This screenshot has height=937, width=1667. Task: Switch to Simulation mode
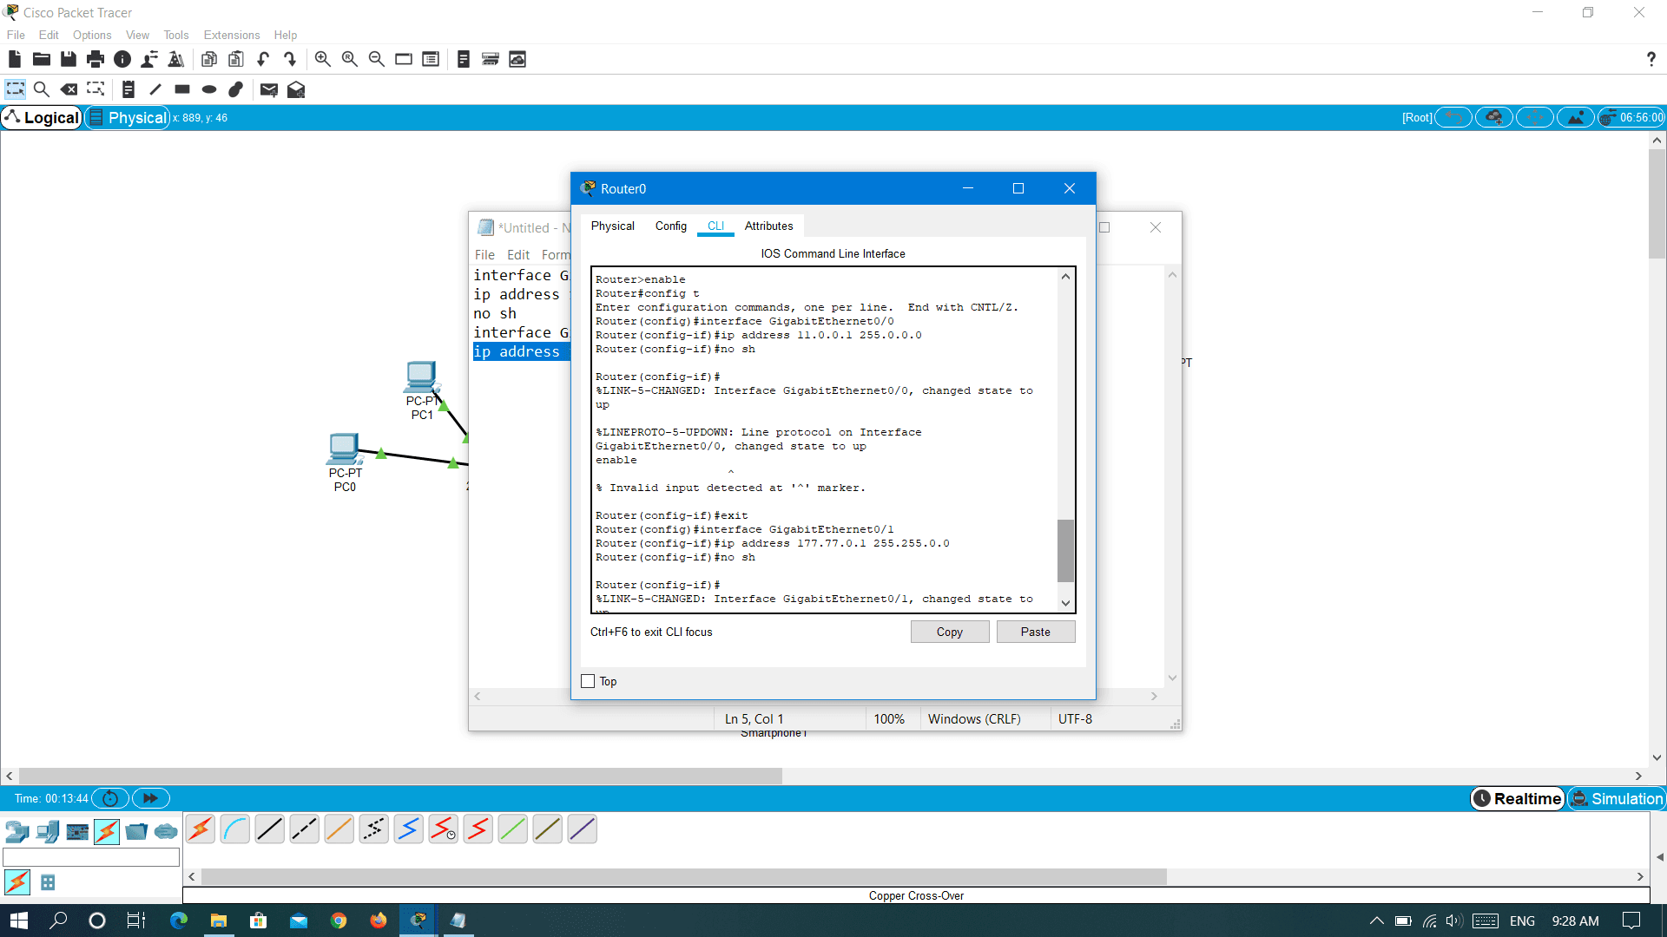(x=1617, y=798)
